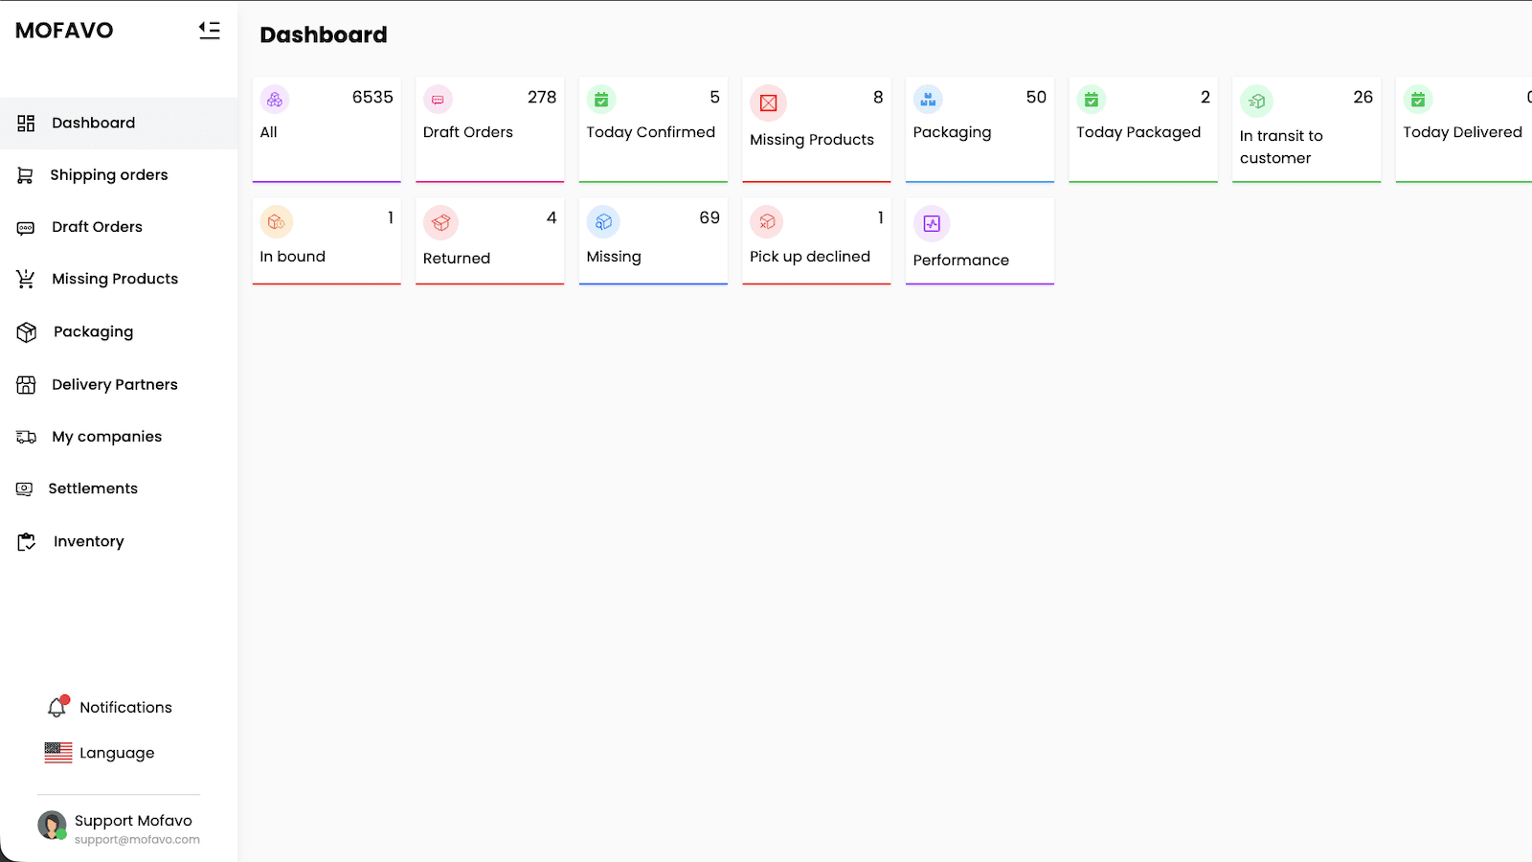
Task: Click the My companies truck icon
Action: [x=26, y=437]
